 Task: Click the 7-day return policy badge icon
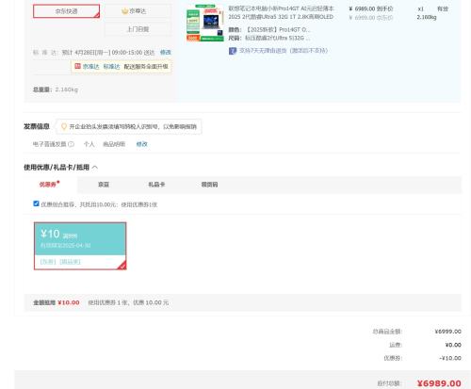pyautogui.click(x=233, y=51)
